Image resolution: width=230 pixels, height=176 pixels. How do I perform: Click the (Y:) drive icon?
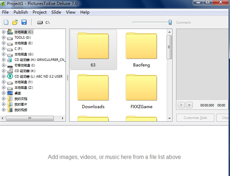pyautogui.click(x=10, y=82)
